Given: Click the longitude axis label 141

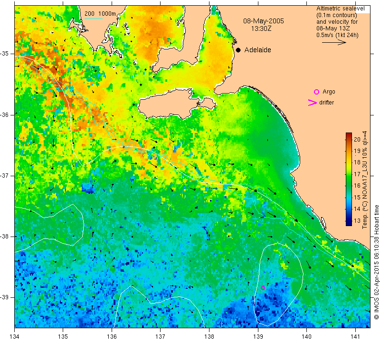Looking at the screenshot, I should coord(355,336).
